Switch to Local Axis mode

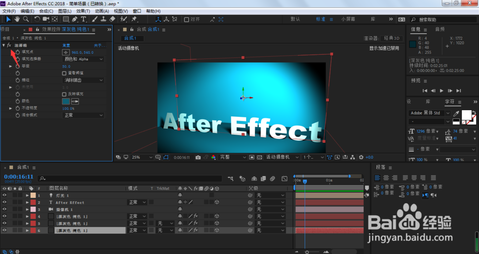(158, 19)
